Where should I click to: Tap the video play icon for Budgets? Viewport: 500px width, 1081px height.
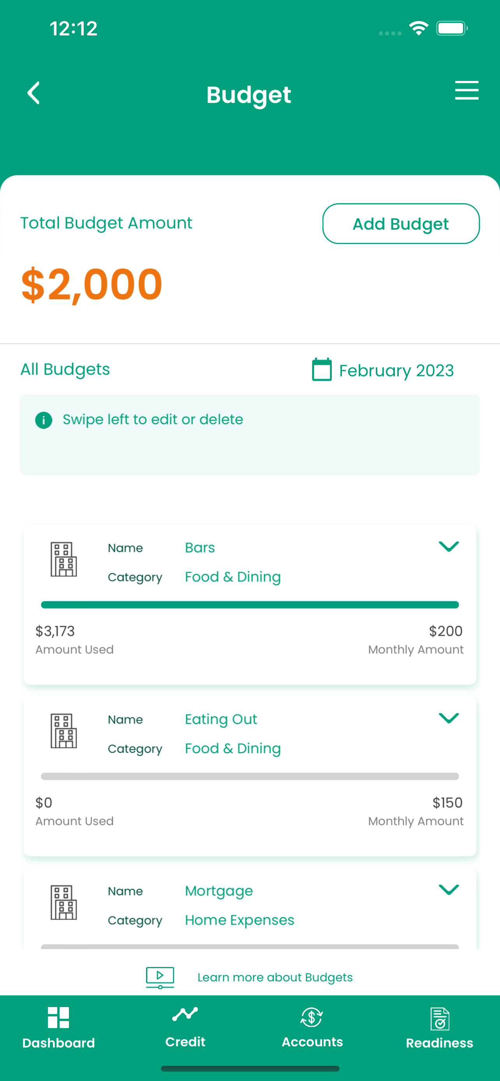pyautogui.click(x=160, y=977)
